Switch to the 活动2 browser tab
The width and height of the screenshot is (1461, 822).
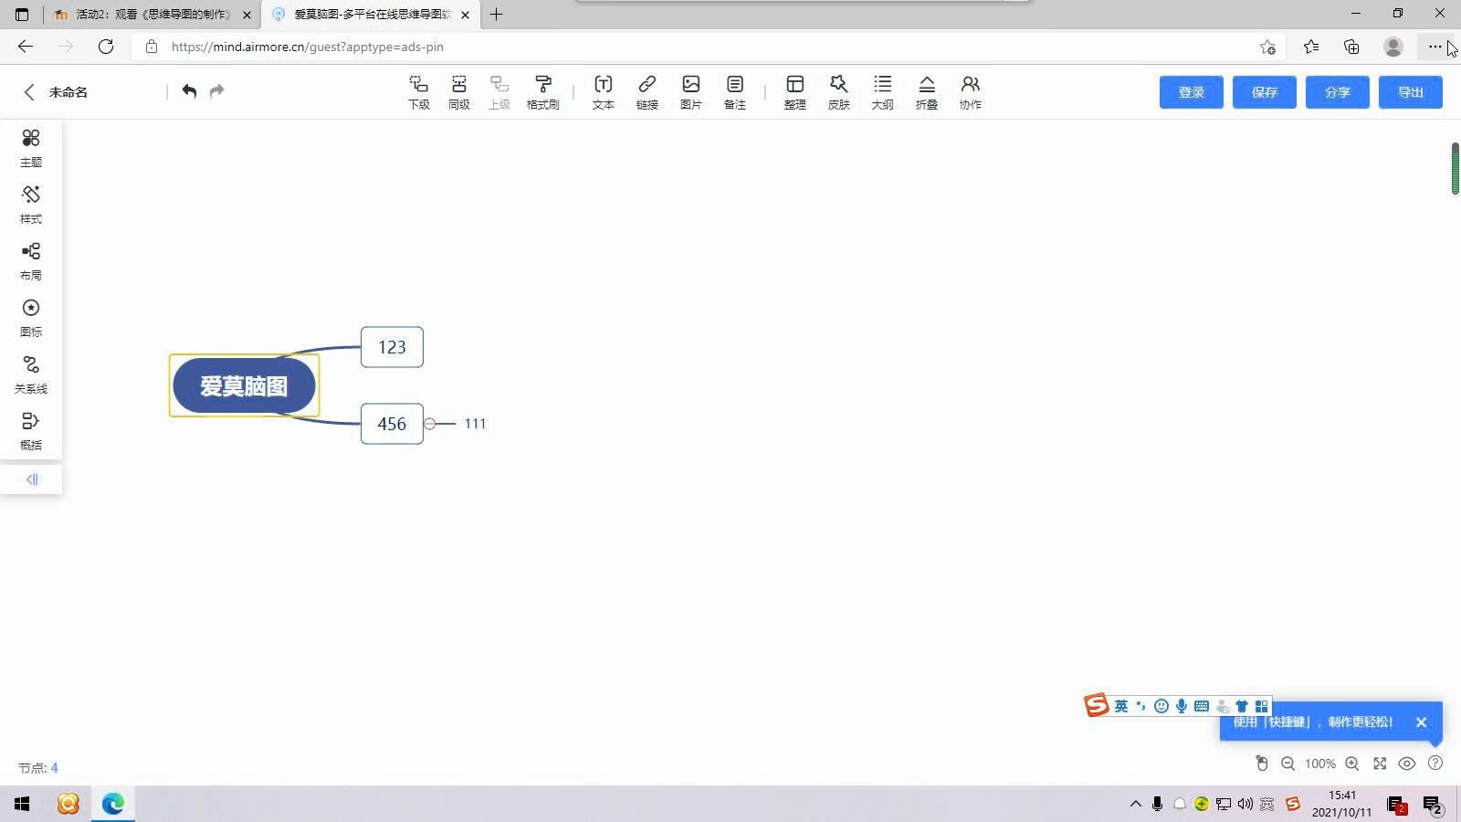click(152, 15)
